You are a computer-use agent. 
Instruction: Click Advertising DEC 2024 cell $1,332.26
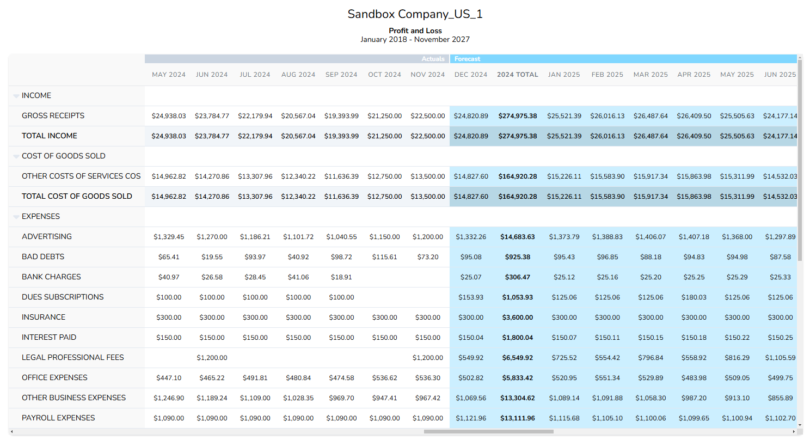[471, 237]
